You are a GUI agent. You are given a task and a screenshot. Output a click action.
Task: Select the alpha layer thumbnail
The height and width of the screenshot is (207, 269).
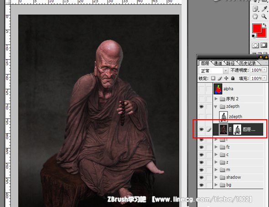pos(218,89)
